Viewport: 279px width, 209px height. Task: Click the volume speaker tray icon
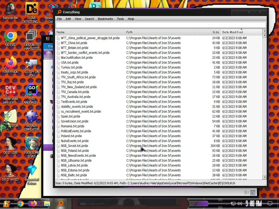point(240,204)
